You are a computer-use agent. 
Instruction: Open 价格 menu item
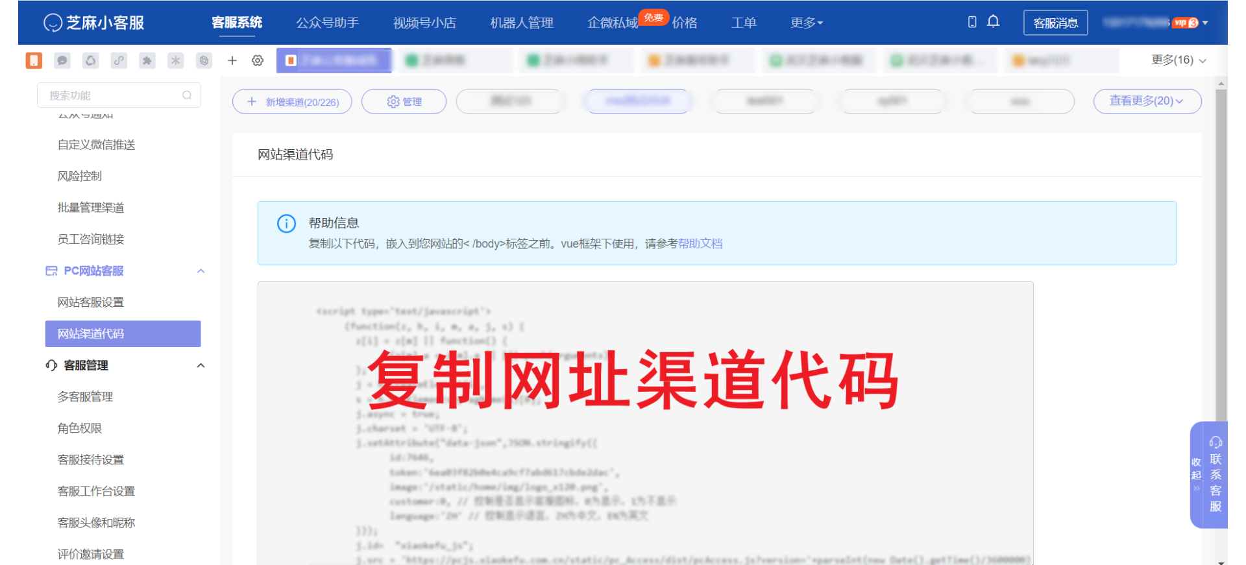(685, 23)
